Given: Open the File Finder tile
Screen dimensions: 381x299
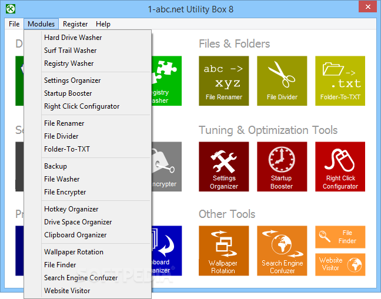Looking at the screenshot, I should [x=340, y=237].
